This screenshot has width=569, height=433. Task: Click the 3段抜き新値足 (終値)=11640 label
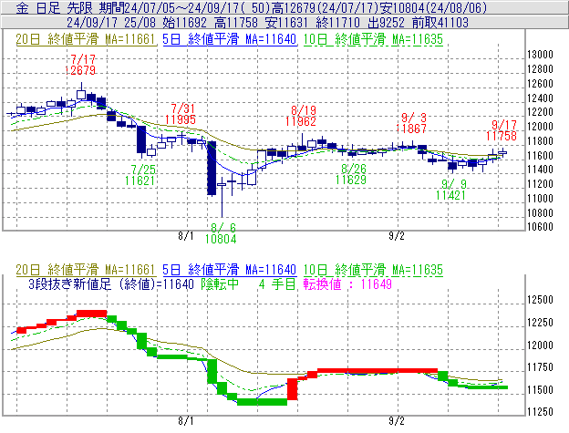point(111,284)
